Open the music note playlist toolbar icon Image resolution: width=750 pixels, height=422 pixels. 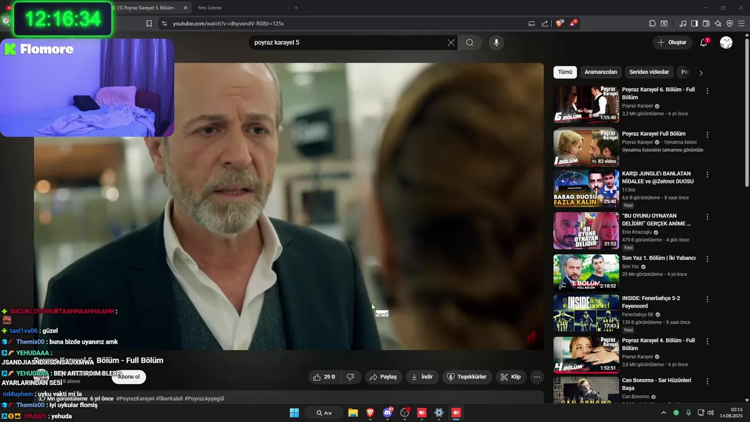tap(683, 23)
